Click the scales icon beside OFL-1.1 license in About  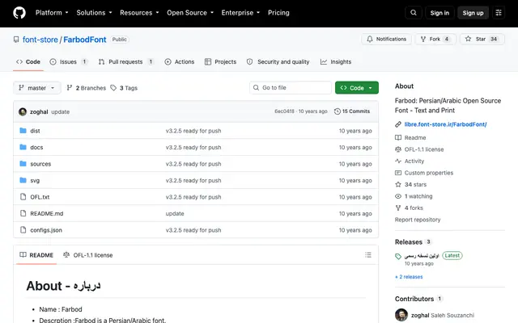pyautogui.click(x=398, y=149)
